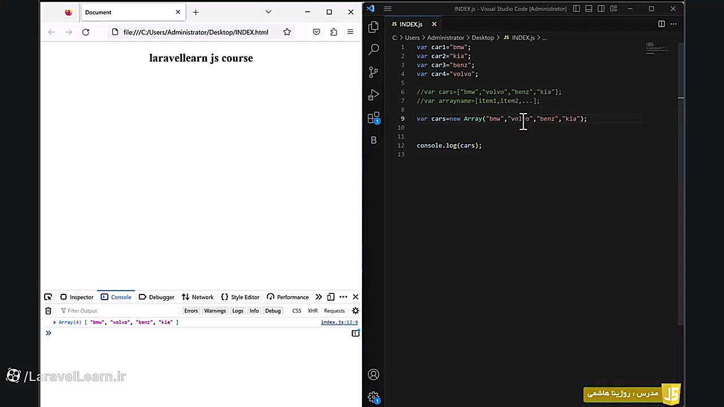The height and width of the screenshot is (407, 724).
Task: Toggle the Info console filter
Action: click(254, 310)
